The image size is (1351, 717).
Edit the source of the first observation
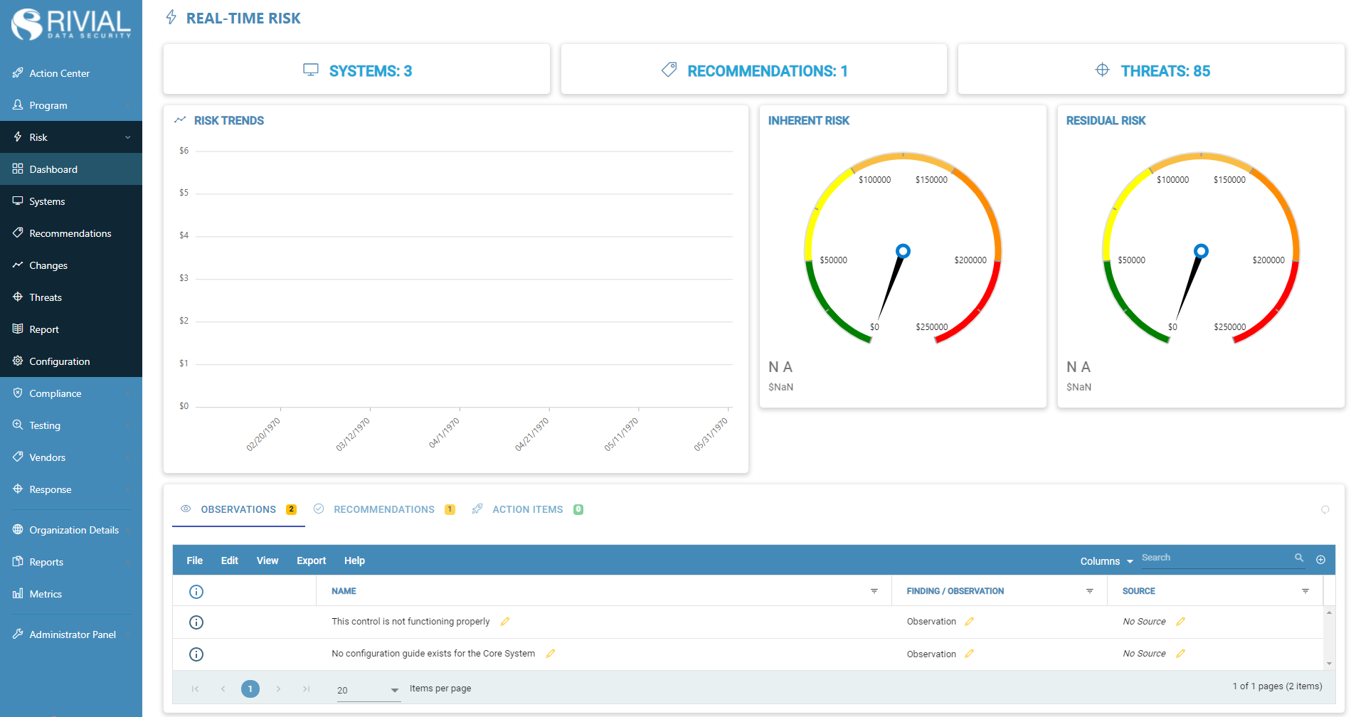coord(1180,622)
